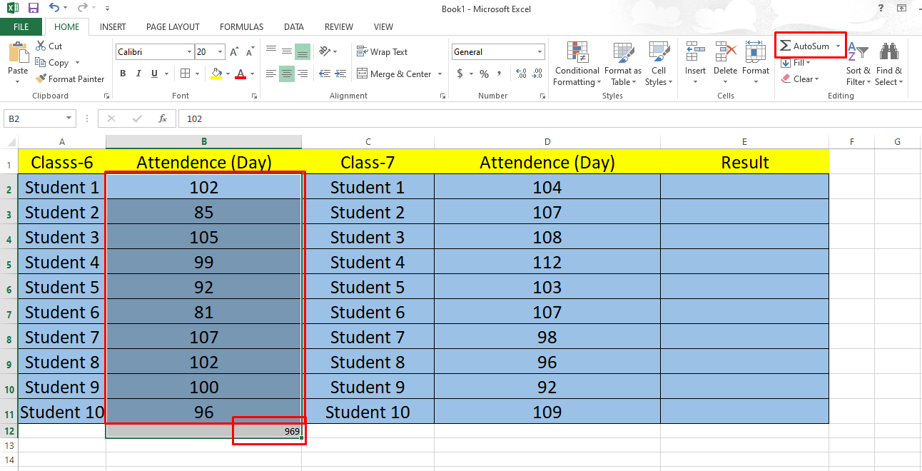This screenshot has height=471, width=922.
Task: Open the FILE tab
Action: click(x=21, y=27)
